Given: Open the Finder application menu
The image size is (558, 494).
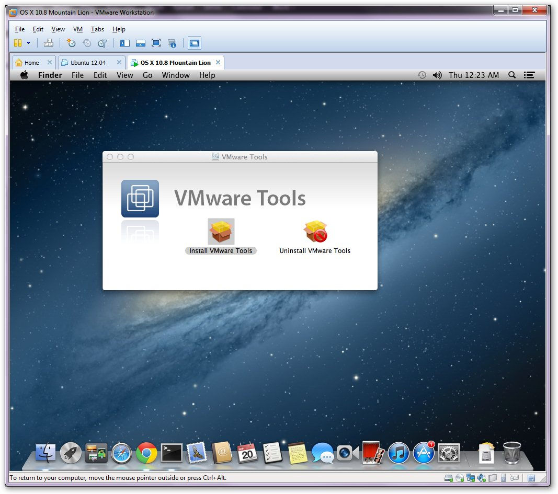Looking at the screenshot, I should click(50, 75).
